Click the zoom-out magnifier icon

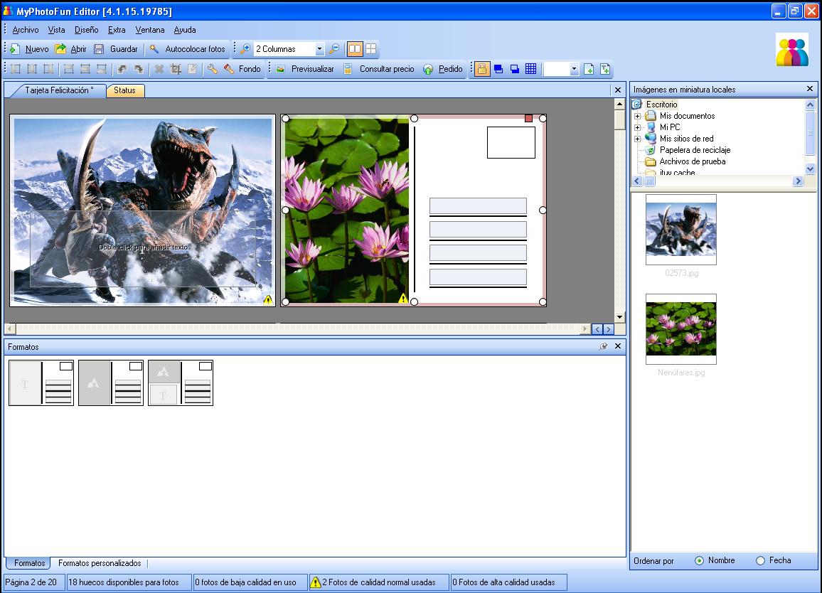click(334, 49)
